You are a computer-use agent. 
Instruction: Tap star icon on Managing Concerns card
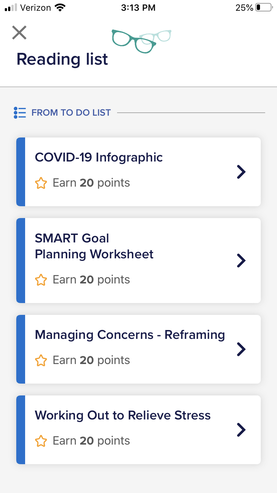click(x=41, y=360)
